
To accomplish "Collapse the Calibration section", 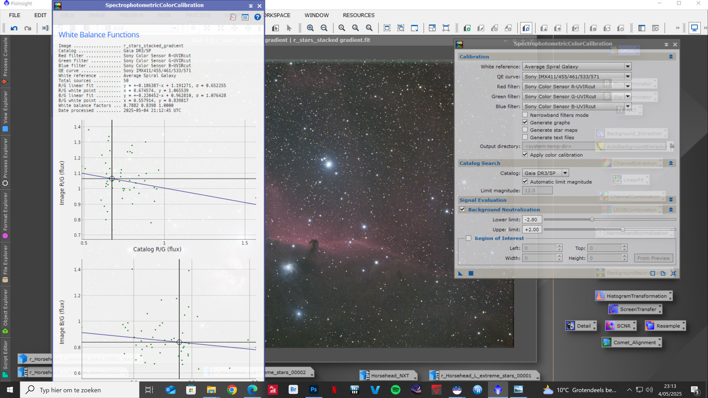I will coord(671,56).
